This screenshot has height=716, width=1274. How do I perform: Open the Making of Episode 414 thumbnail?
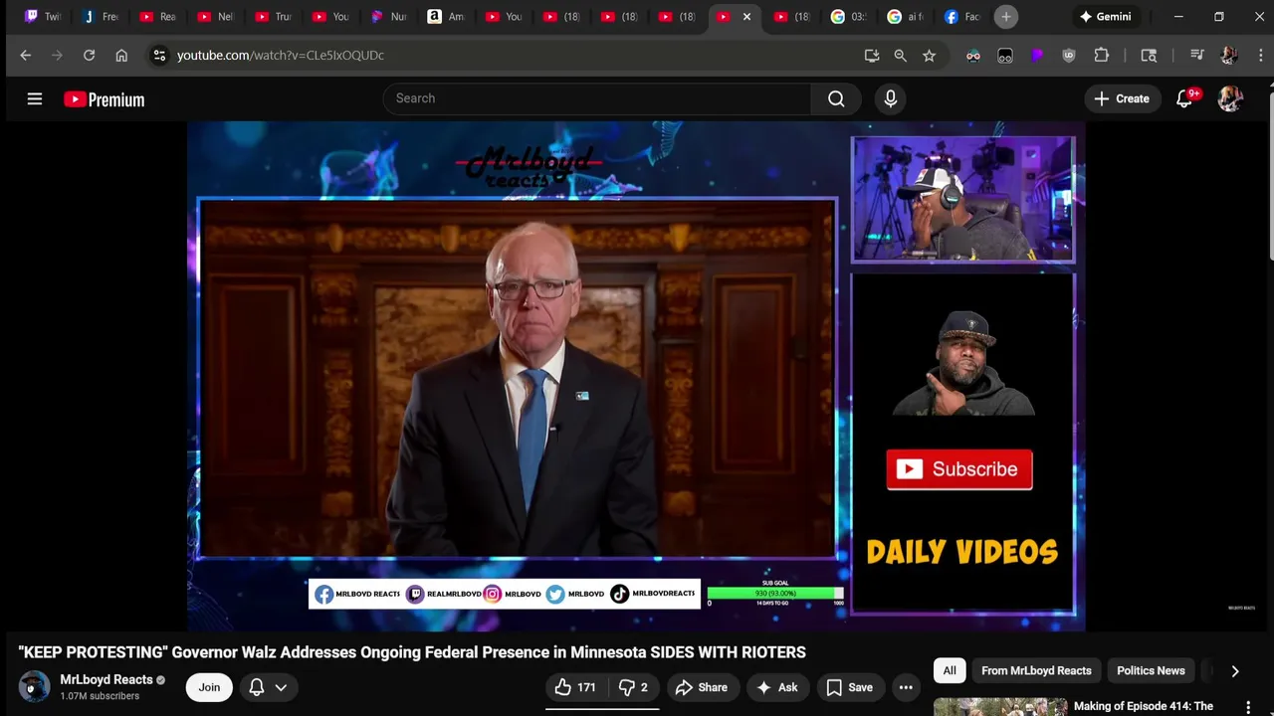(999, 707)
